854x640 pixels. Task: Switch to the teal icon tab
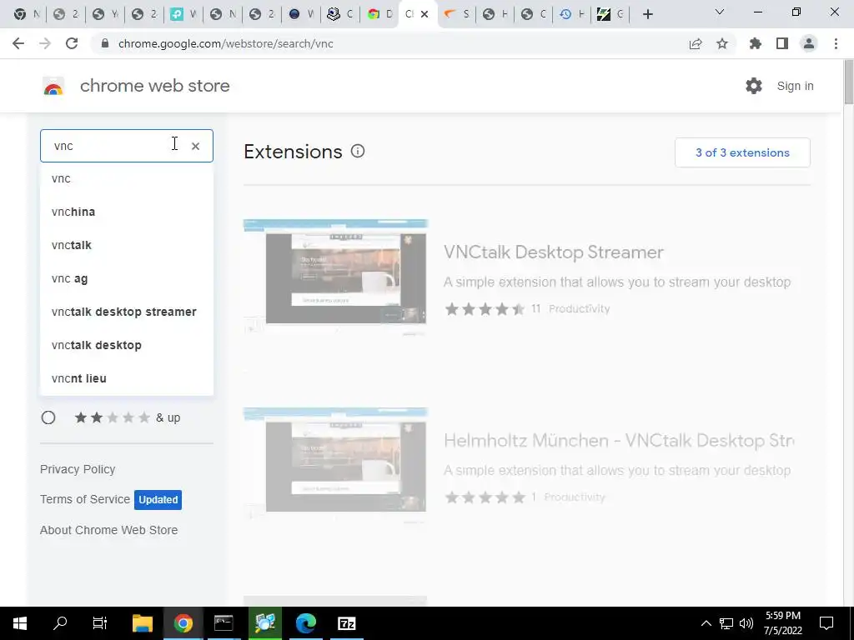pyautogui.click(x=183, y=15)
